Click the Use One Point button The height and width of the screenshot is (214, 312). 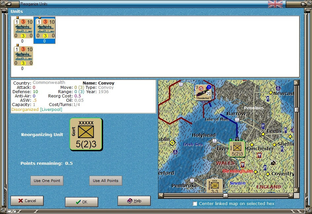[x=47, y=181]
